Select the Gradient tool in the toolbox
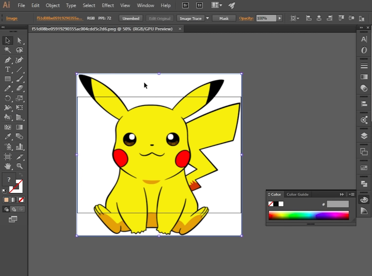This screenshot has height=276, width=372. click(x=19, y=127)
